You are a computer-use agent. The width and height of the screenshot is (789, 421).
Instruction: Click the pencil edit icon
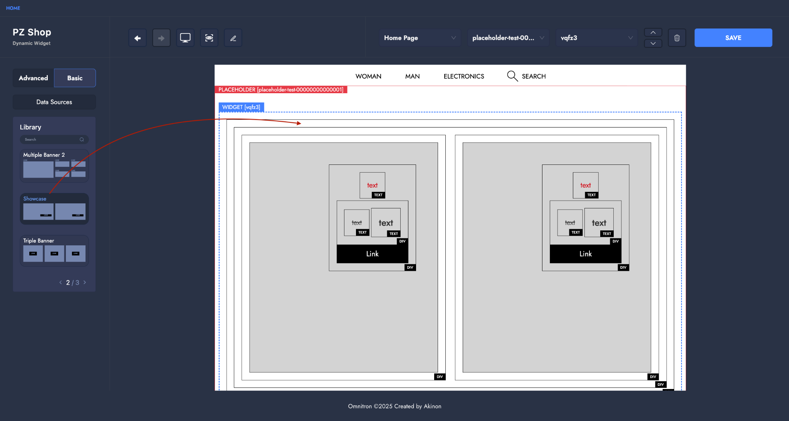[233, 38]
